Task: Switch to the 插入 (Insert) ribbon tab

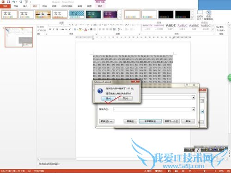Action: tap(25, 6)
